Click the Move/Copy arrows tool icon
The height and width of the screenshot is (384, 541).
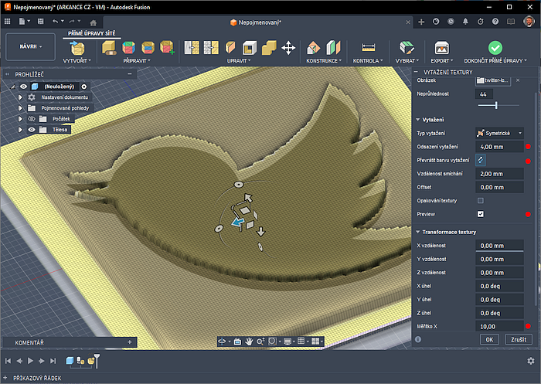(x=288, y=48)
